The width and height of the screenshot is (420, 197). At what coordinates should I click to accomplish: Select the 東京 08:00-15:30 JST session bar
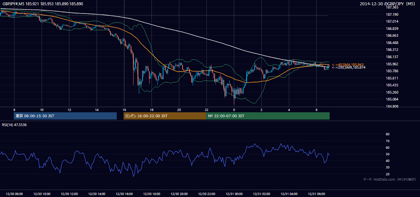(x=65, y=116)
